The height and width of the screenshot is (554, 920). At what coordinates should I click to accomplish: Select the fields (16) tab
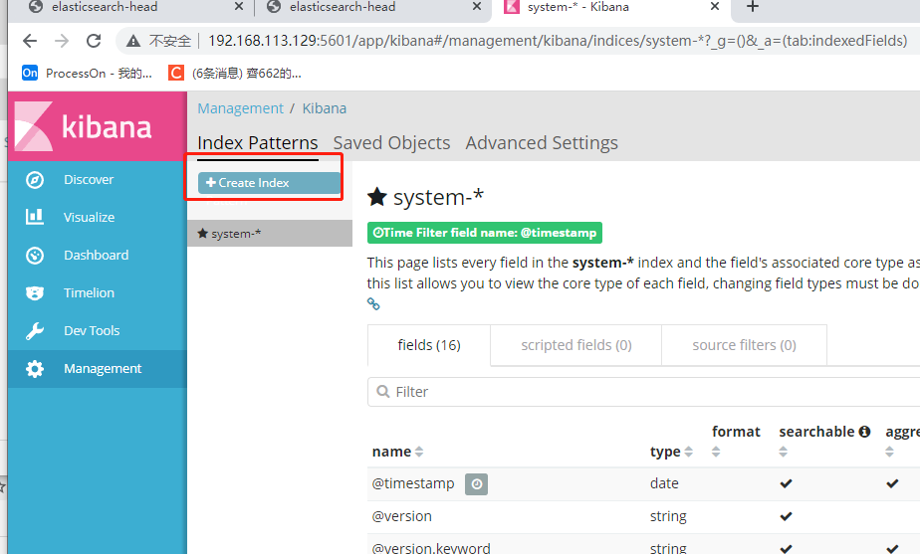tap(429, 345)
